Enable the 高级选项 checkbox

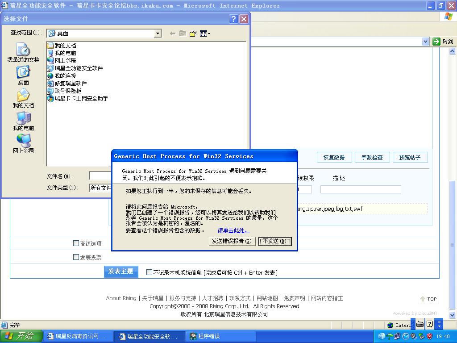point(76,243)
